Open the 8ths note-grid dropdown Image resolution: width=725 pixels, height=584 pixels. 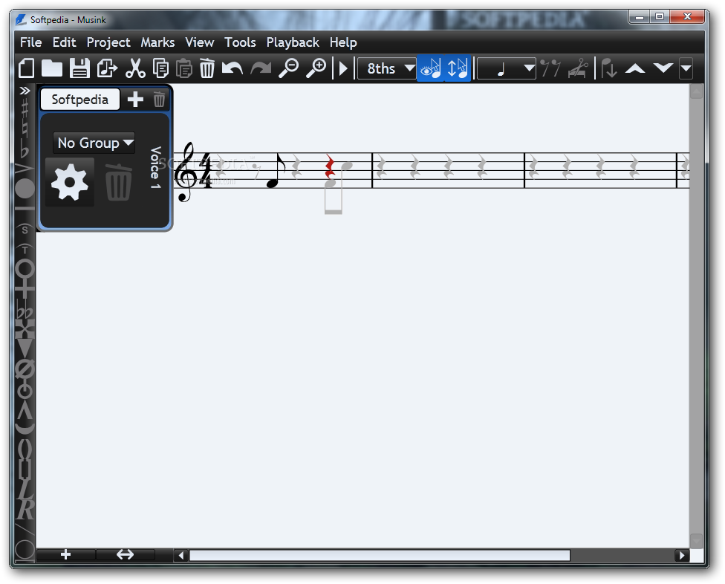coord(386,68)
